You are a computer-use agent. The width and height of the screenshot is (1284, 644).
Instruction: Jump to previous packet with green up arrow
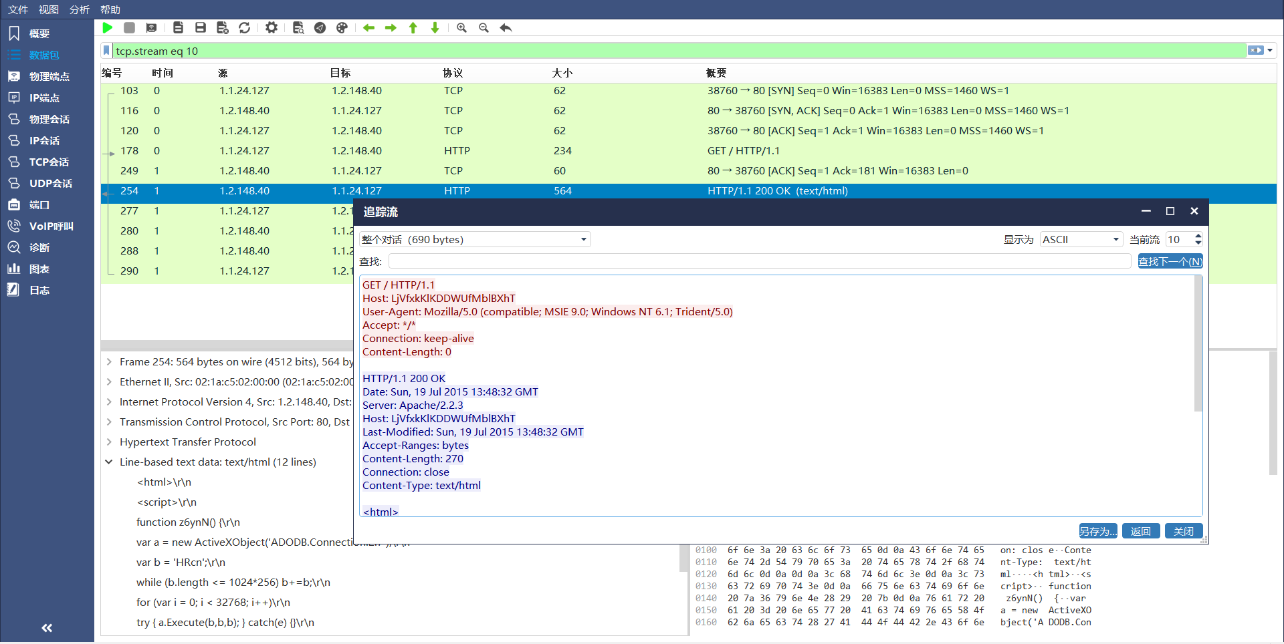(413, 27)
